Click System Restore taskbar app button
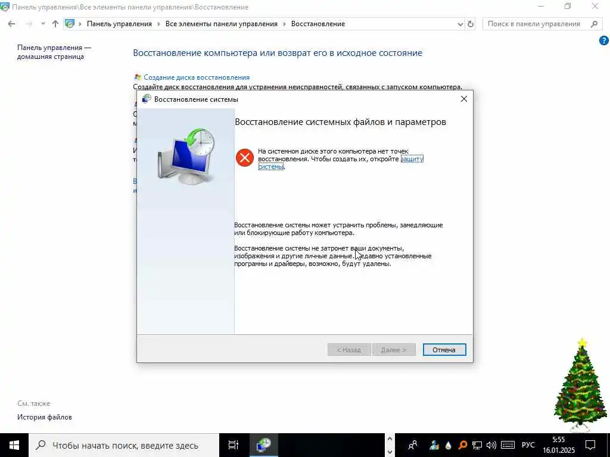 [x=263, y=445]
